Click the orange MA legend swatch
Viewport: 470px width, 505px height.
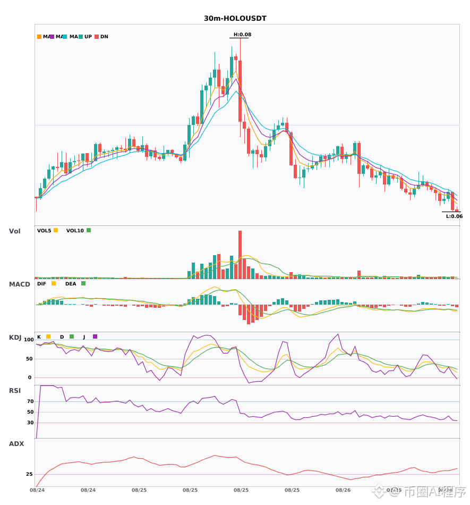[x=39, y=37]
